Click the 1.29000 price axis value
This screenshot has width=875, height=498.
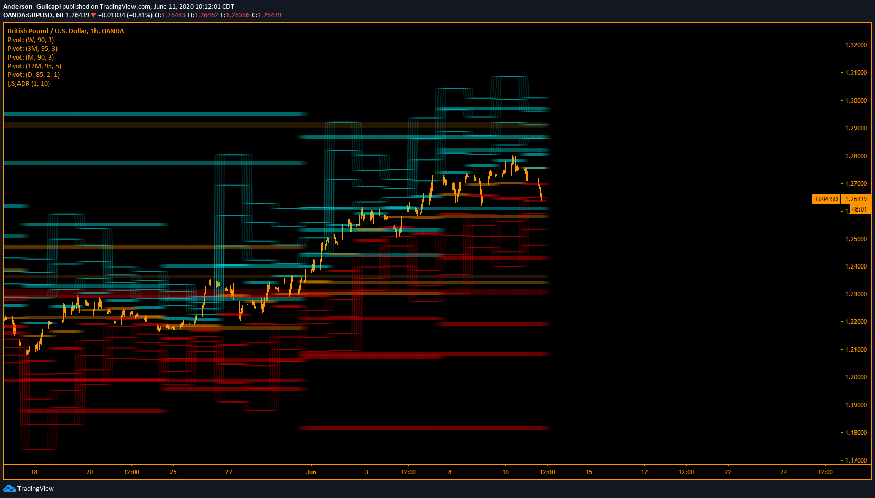point(856,128)
